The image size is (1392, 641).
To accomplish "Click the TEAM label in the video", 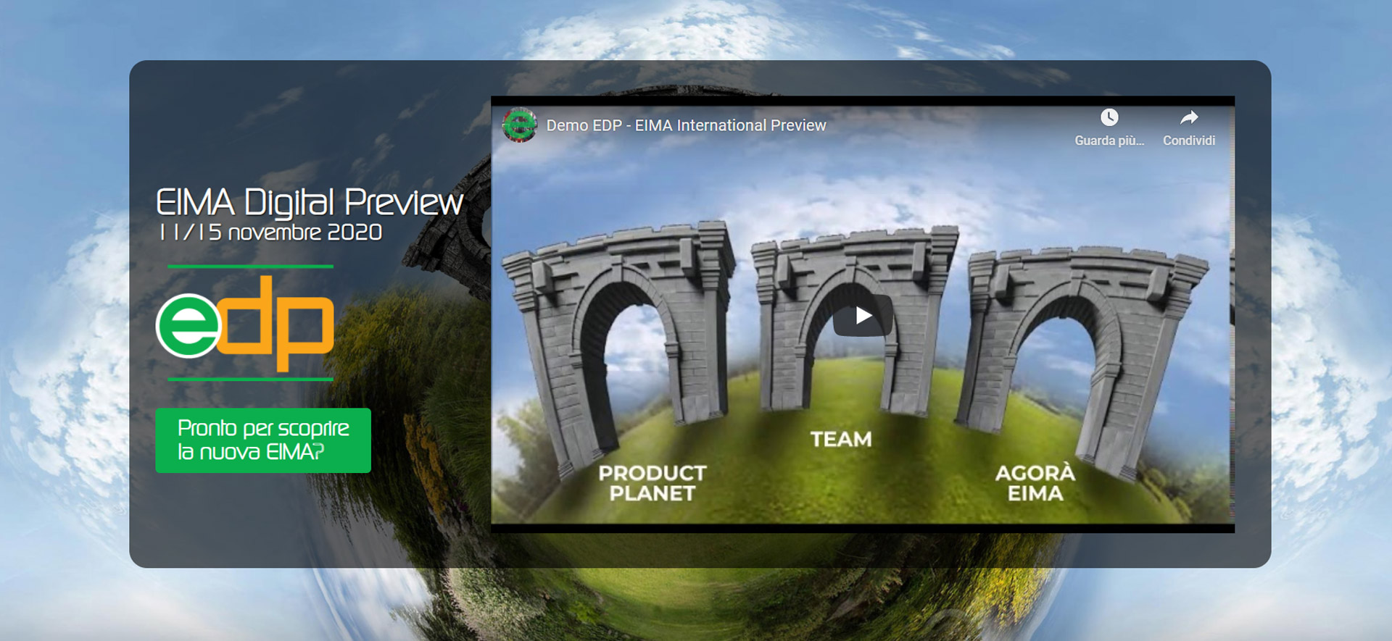I will coord(841,440).
